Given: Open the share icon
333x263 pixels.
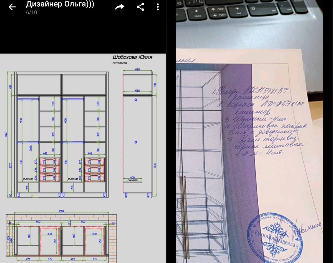Looking at the screenshot, I should click(x=140, y=7).
